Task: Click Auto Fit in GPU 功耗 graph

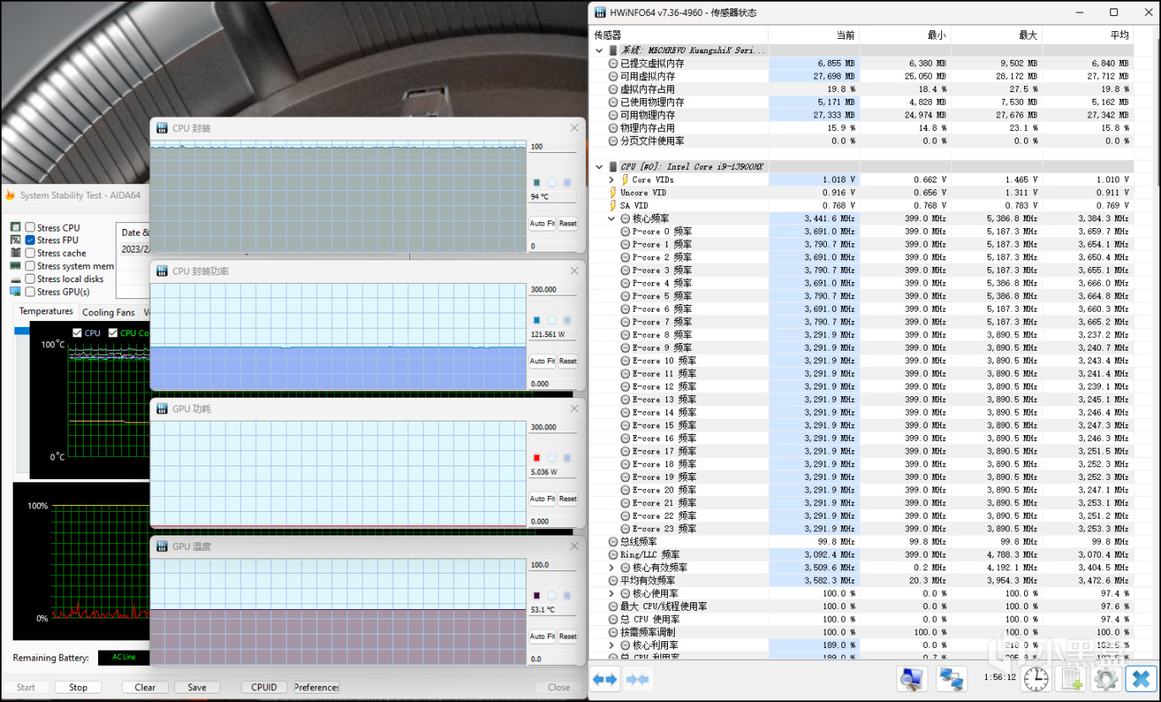Action: coord(542,499)
